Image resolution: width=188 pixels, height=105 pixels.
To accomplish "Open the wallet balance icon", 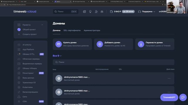I will [x=111, y=12].
